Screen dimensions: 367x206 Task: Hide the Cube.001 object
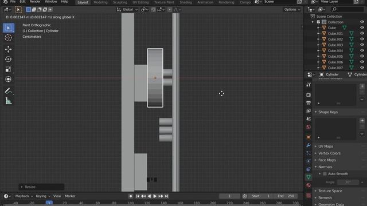(x=362, y=33)
